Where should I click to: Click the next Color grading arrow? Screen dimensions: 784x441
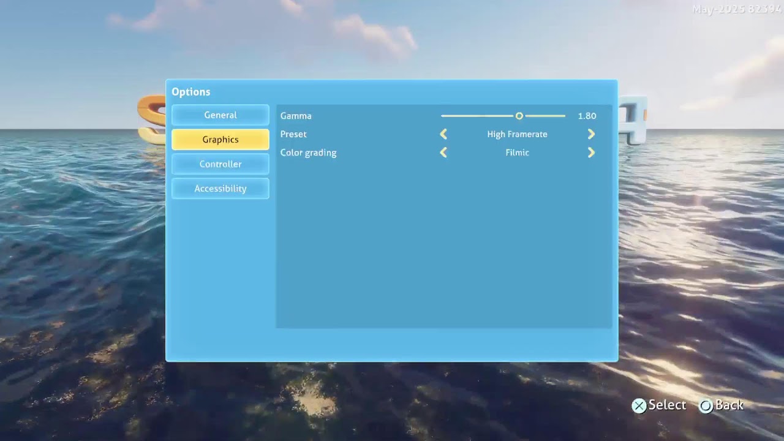591,153
